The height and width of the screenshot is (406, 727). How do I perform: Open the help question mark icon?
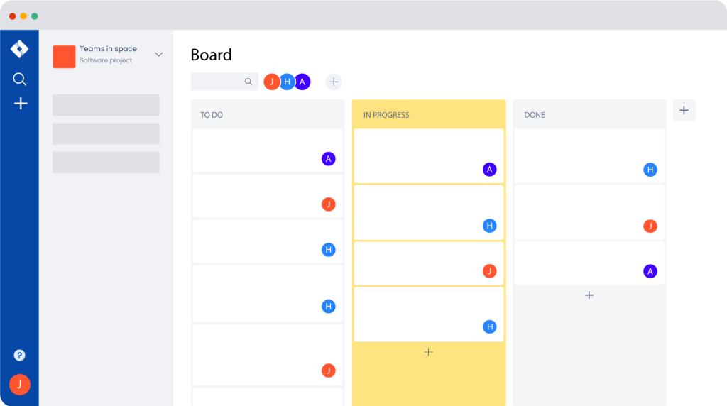[x=19, y=355]
